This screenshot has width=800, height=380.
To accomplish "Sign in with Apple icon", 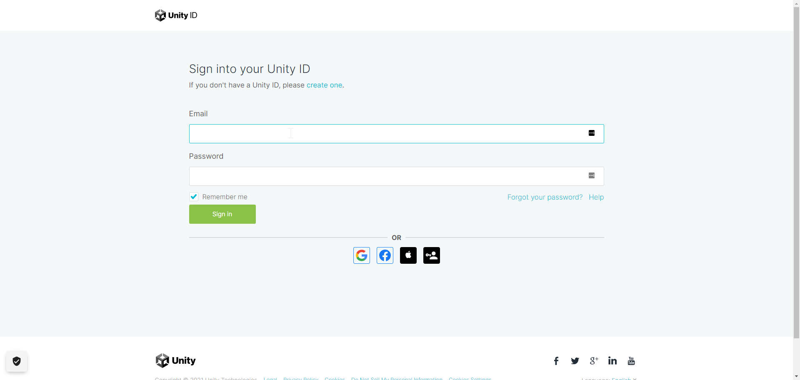I will click(x=408, y=255).
